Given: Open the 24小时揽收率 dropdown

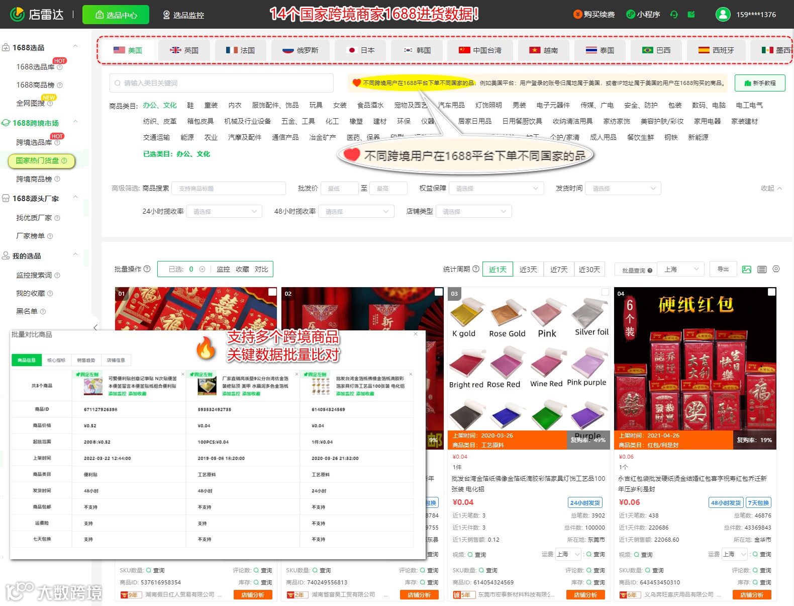Looking at the screenshot, I should coord(224,211).
